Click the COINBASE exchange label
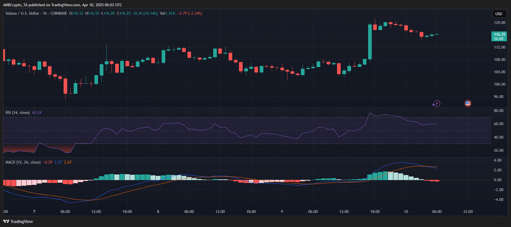The image size is (511, 227). click(59, 13)
